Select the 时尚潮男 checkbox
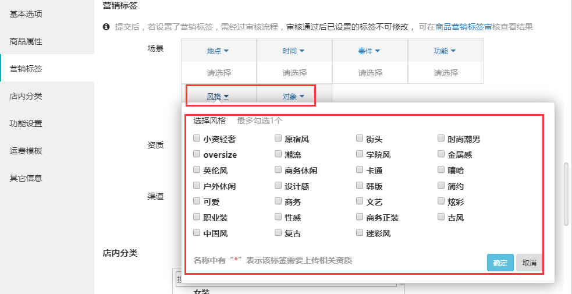This screenshot has width=572, height=294. pos(442,139)
